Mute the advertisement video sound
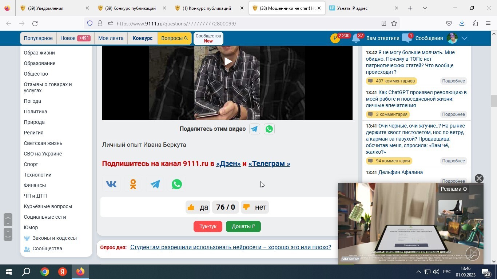497x279 pixels. (x=472, y=254)
